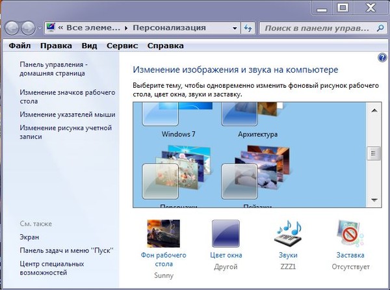
Task: Open the Заставка link
Action: coord(350,255)
